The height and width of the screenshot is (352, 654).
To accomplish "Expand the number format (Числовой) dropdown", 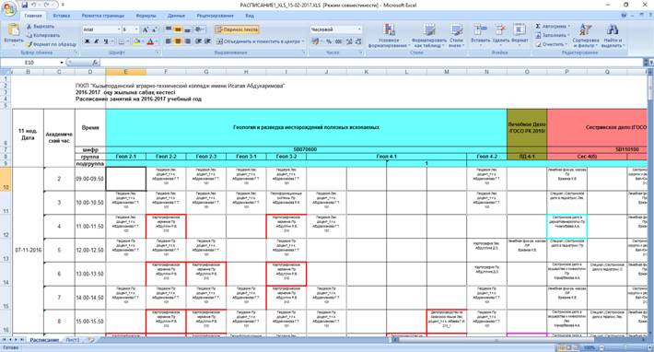I will 359,29.
